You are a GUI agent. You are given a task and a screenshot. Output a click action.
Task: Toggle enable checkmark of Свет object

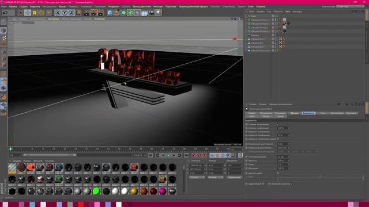[x=277, y=16]
